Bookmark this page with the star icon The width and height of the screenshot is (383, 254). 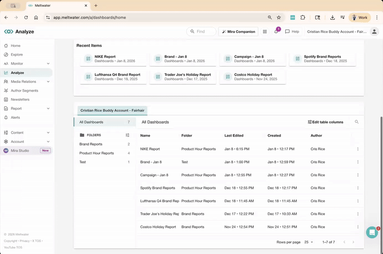coord(279,17)
